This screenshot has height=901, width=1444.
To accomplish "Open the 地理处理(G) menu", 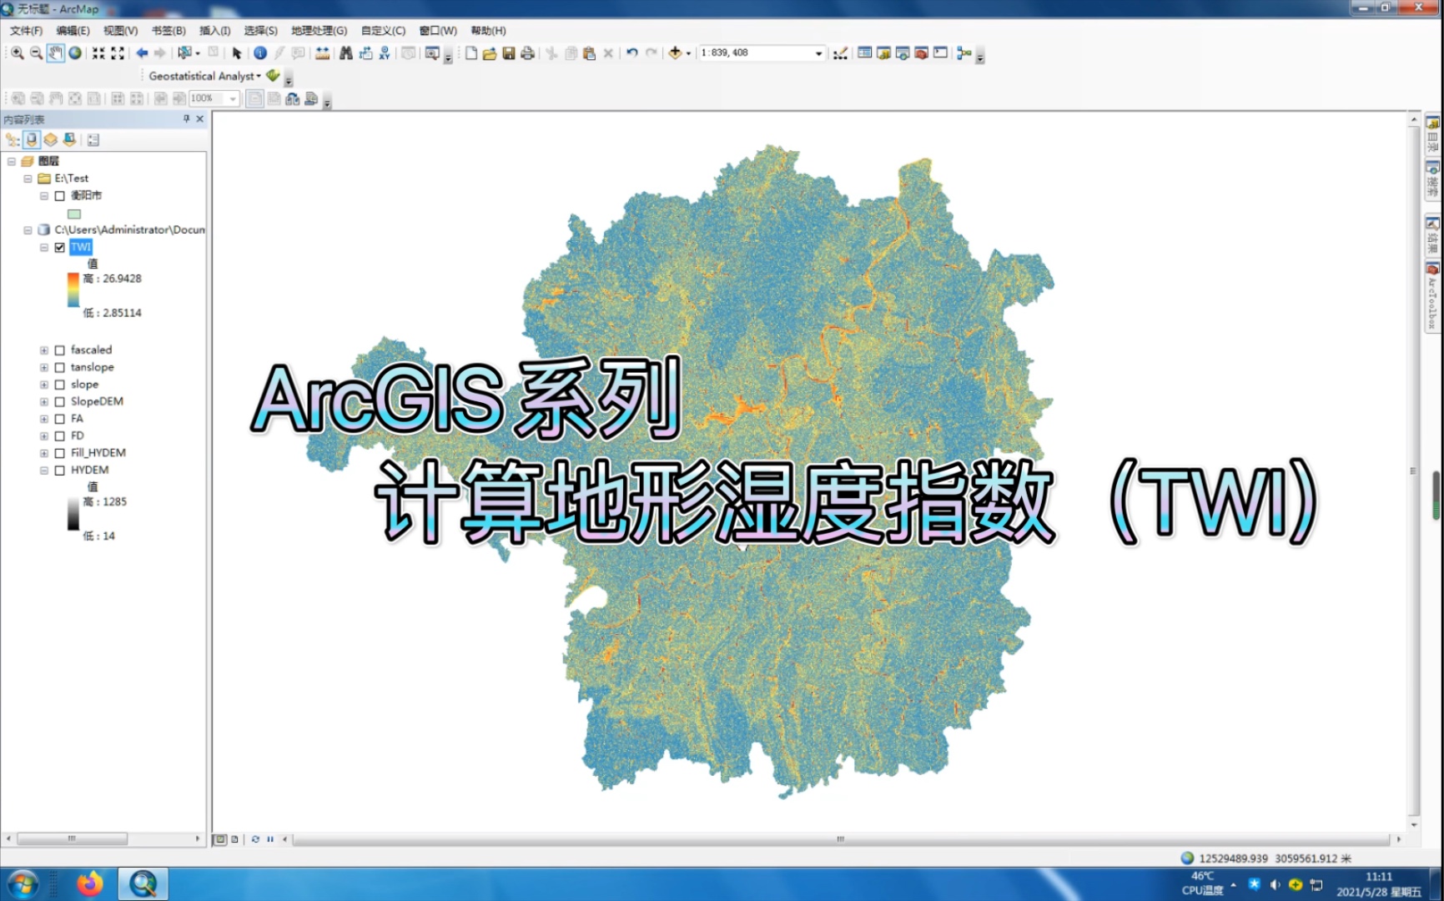I will [x=319, y=31].
